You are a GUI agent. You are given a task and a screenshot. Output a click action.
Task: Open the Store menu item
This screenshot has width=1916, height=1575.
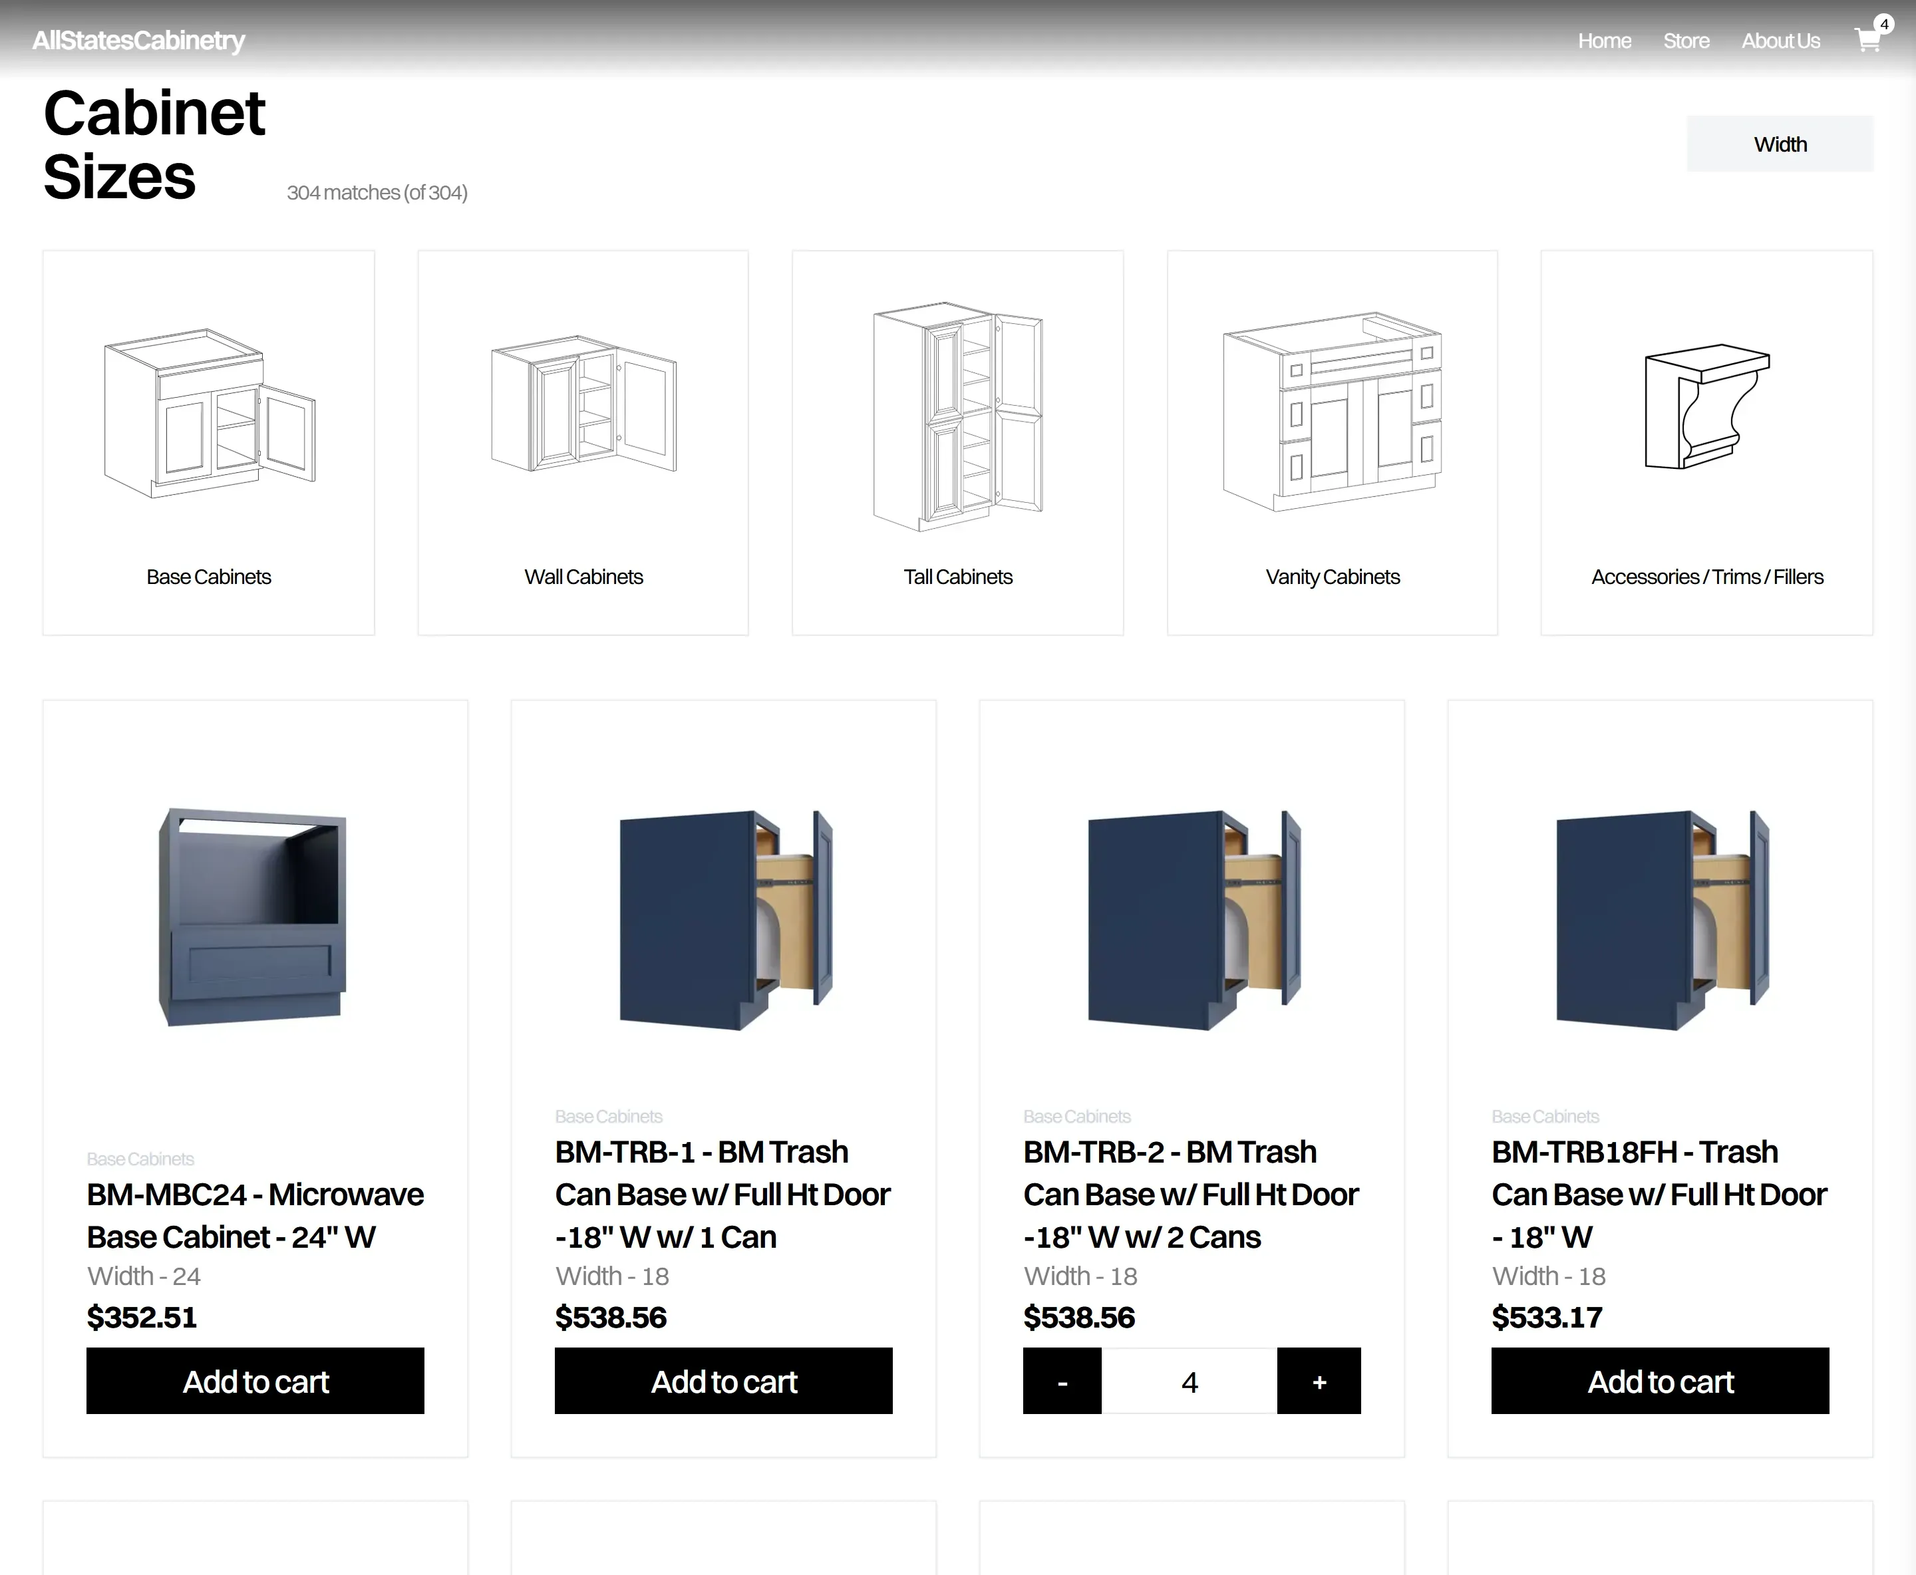pyautogui.click(x=1685, y=41)
